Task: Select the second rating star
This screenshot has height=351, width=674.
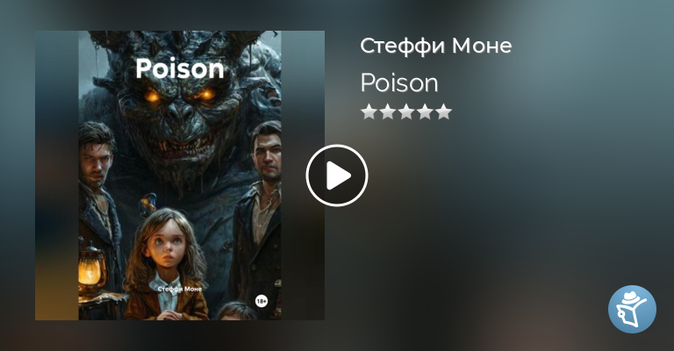Action: click(387, 111)
